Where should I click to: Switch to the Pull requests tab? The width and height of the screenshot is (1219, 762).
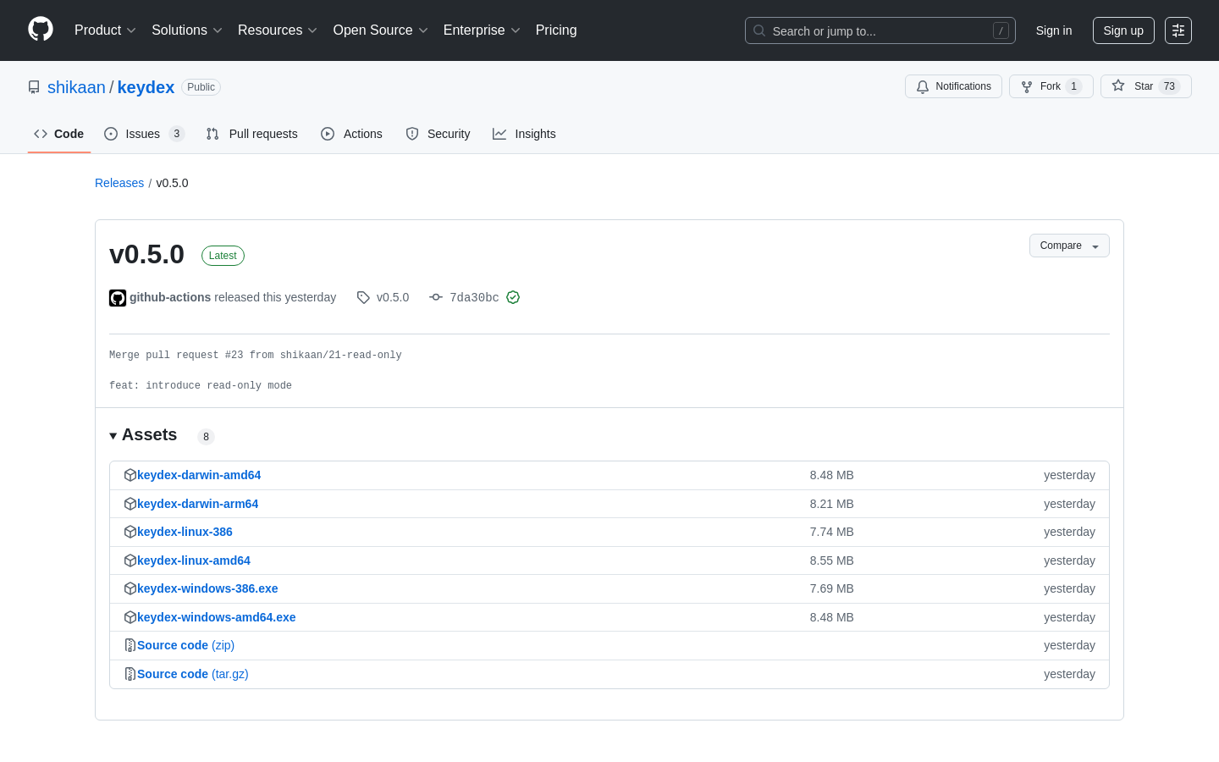pos(252,134)
